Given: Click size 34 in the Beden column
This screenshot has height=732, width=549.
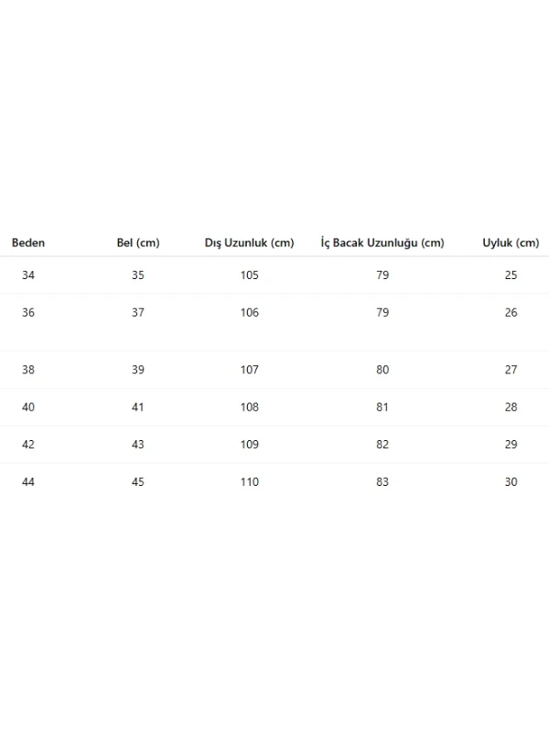Looking at the screenshot, I should coord(28,274).
